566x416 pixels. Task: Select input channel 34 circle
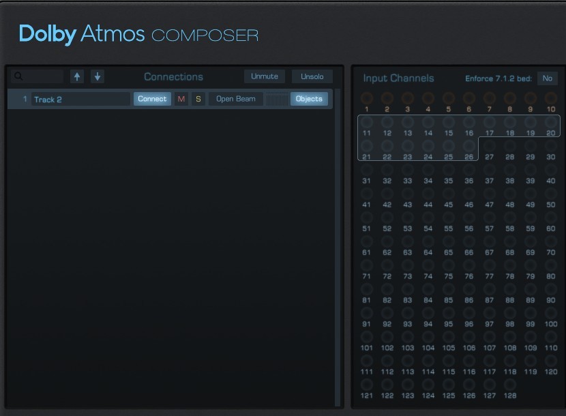(428, 170)
